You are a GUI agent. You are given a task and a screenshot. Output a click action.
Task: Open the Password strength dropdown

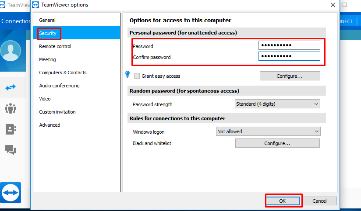pos(277,104)
